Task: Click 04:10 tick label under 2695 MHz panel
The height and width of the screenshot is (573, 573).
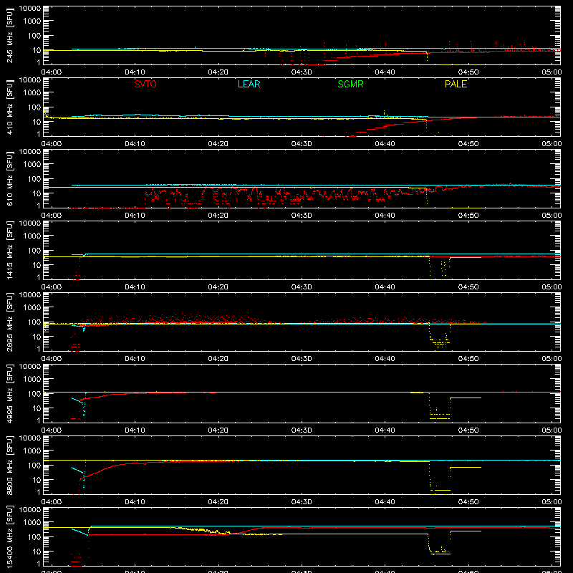Action: point(135,359)
